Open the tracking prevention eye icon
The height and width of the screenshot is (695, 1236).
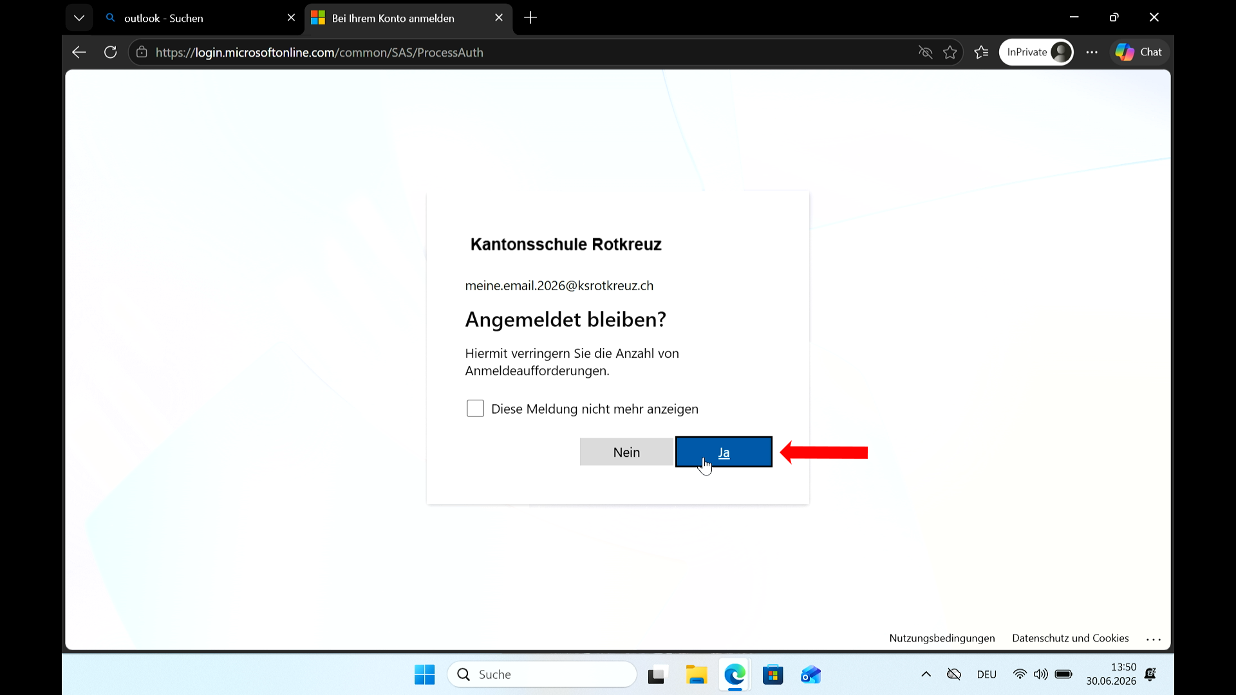tap(925, 52)
